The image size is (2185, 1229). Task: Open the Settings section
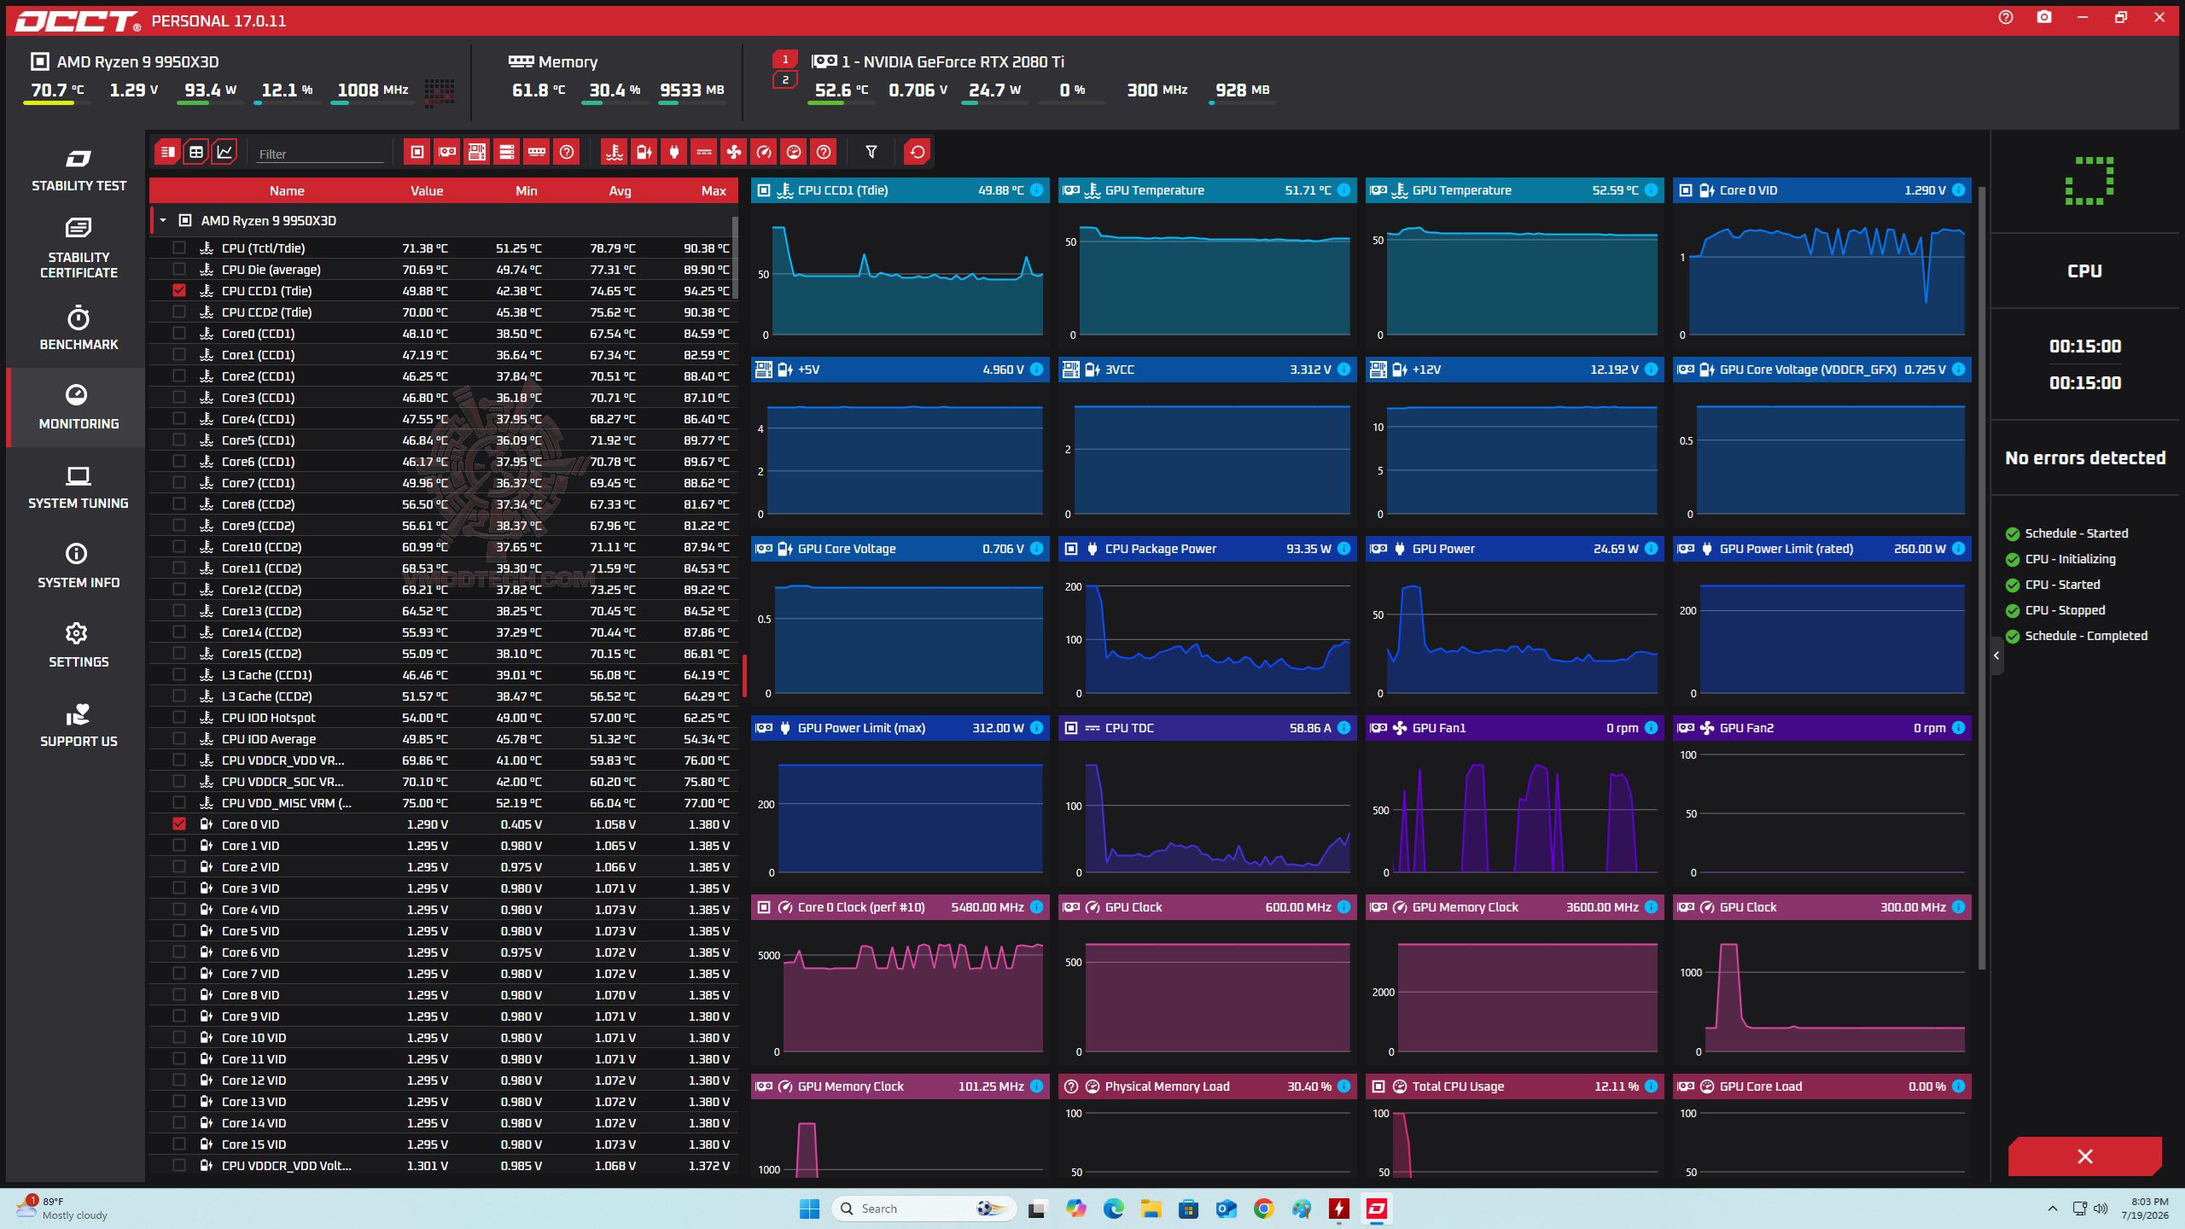79,646
